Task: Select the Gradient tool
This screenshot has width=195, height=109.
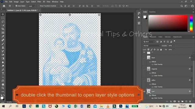Action: pyautogui.click(x=3, y=58)
